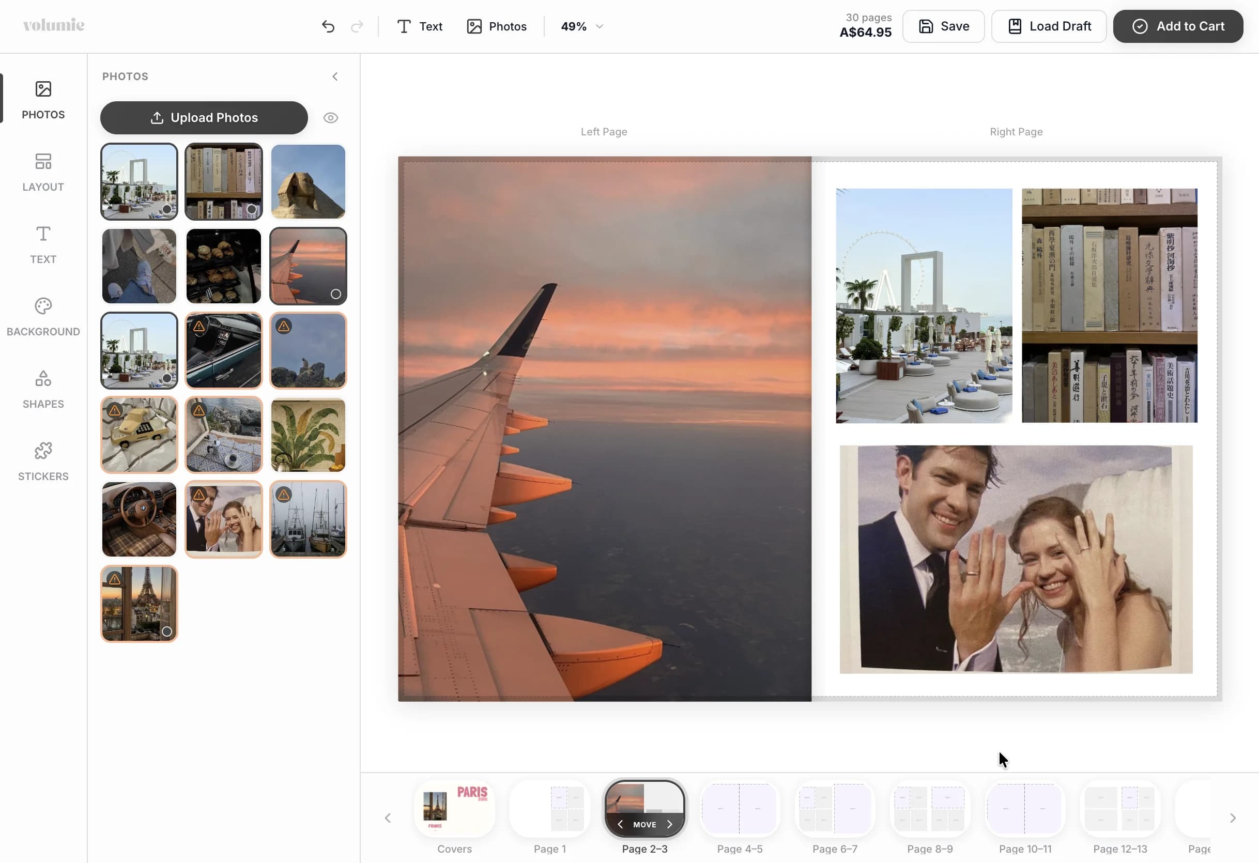This screenshot has width=1259, height=863.
Task: Select the BMW steering wheel photo thumbnail
Action: [x=139, y=519]
